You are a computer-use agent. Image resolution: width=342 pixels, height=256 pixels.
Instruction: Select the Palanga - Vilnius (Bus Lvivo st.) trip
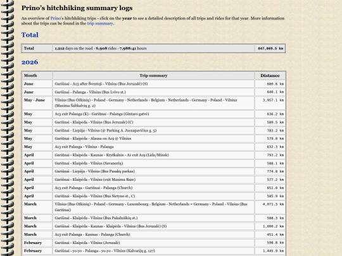[x=153, y=92]
